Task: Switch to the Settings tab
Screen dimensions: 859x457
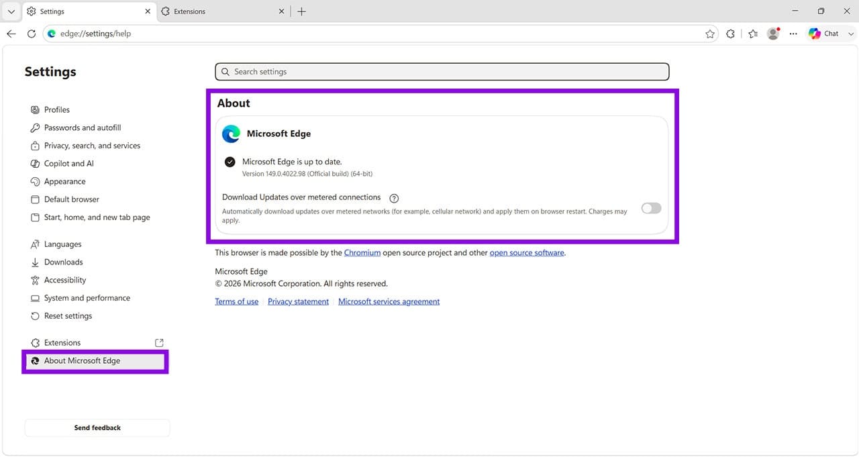Action: [x=89, y=11]
